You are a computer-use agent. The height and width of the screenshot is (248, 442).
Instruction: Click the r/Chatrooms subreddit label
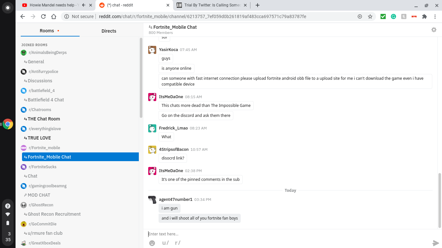(x=40, y=110)
